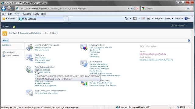195x109 pixels.
Task: Open the Help menu
Action: click(x=44, y=14)
